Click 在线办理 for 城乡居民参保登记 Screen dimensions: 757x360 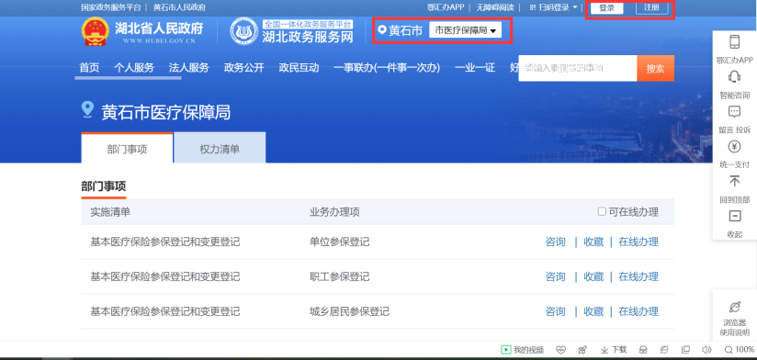pos(638,311)
